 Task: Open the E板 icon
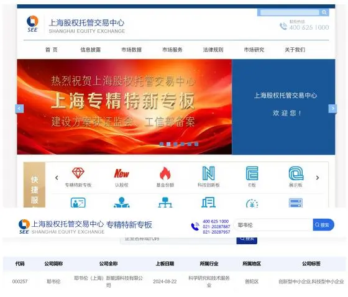pyautogui.click(x=252, y=173)
